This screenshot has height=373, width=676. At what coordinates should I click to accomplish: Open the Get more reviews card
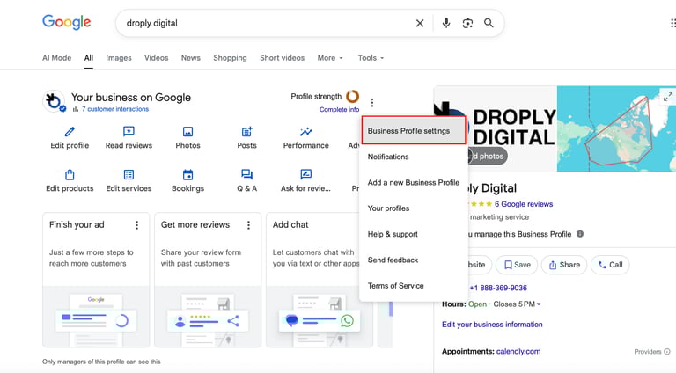pos(208,280)
